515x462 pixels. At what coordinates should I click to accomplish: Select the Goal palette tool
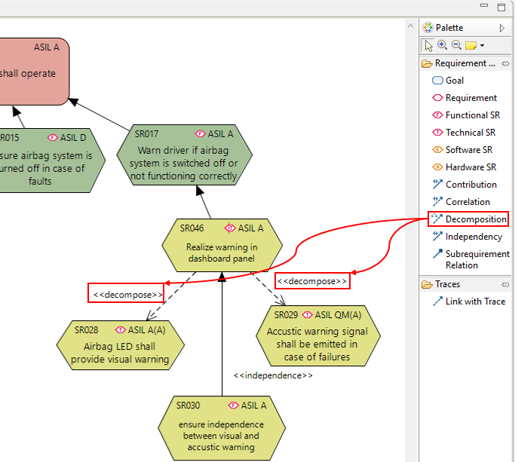pyautogui.click(x=454, y=81)
